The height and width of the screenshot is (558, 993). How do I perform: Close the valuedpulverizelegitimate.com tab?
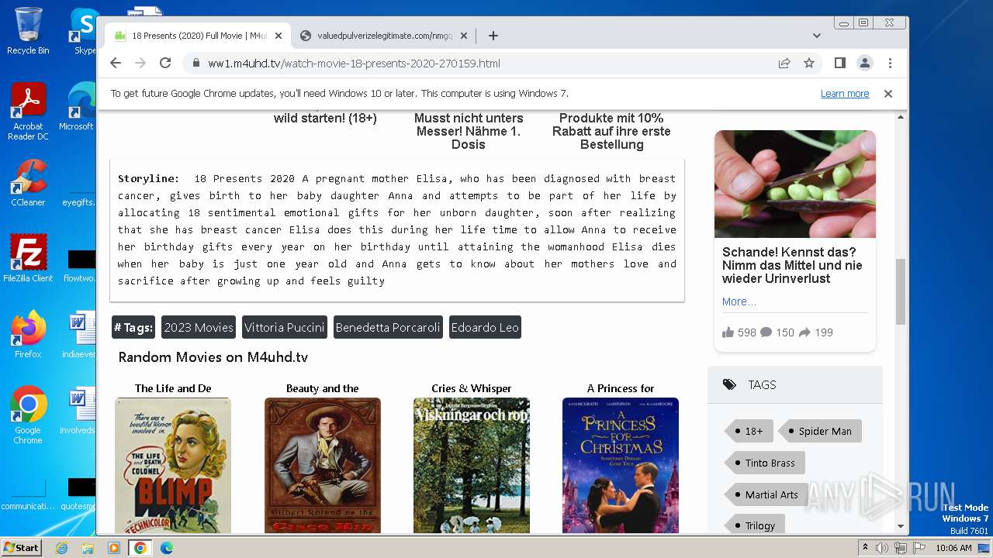click(464, 36)
